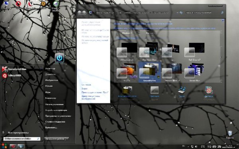Screen dimensions: 239x149
Task: Select the All transparent theme
Action: pos(127,52)
